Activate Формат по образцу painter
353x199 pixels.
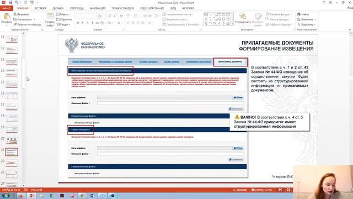(x=27, y=24)
